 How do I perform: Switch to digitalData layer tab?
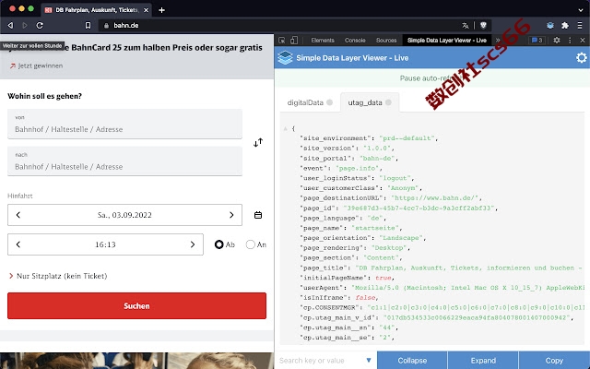[x=310, y=102]
